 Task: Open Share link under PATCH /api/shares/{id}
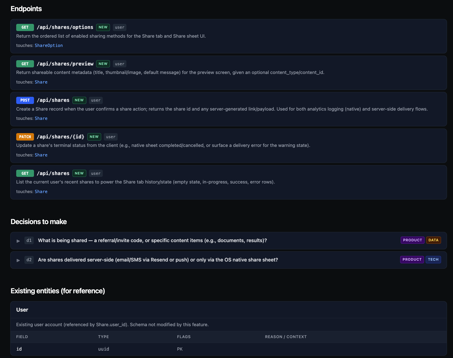coord(41,155)
